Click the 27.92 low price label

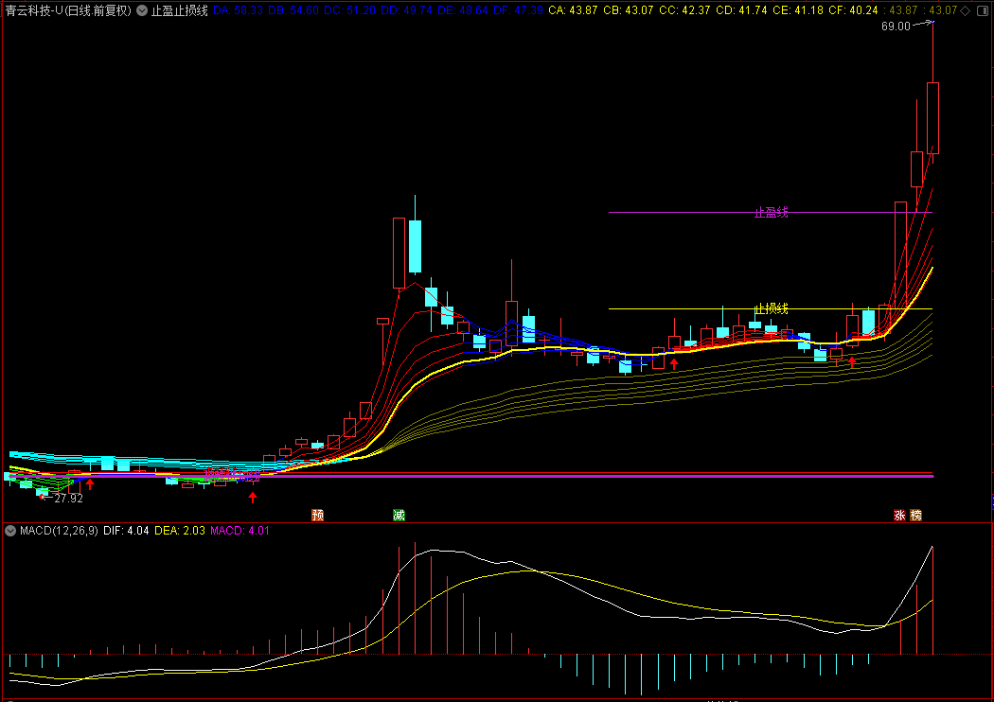(x=68, y=498)
